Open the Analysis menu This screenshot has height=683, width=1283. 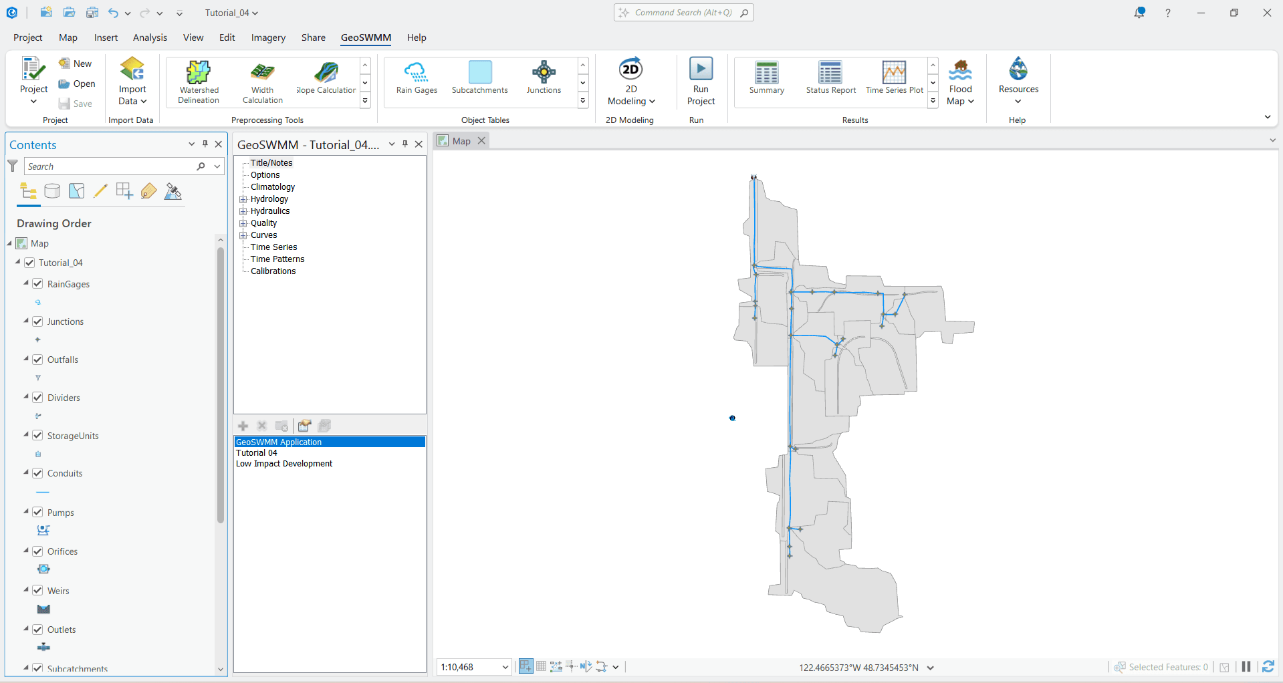(x=149, y=37)
